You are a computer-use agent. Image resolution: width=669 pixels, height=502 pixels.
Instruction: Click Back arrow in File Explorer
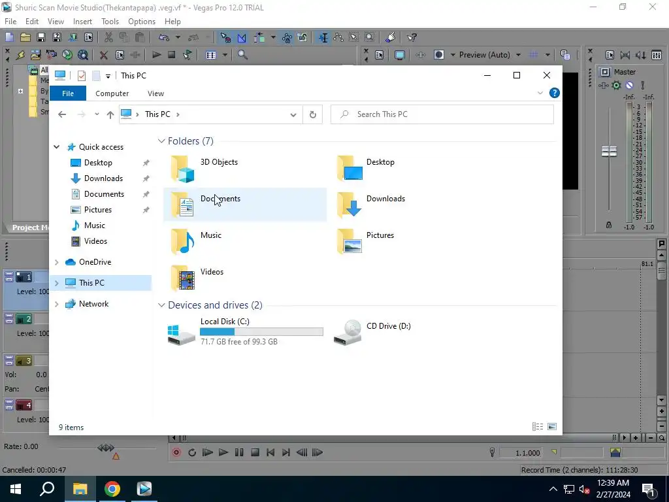[62, 114]
